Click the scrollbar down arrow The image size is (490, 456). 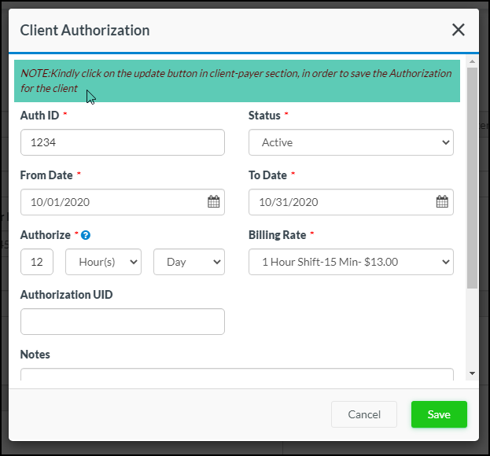pyautogui.click(x=472, y=373)
